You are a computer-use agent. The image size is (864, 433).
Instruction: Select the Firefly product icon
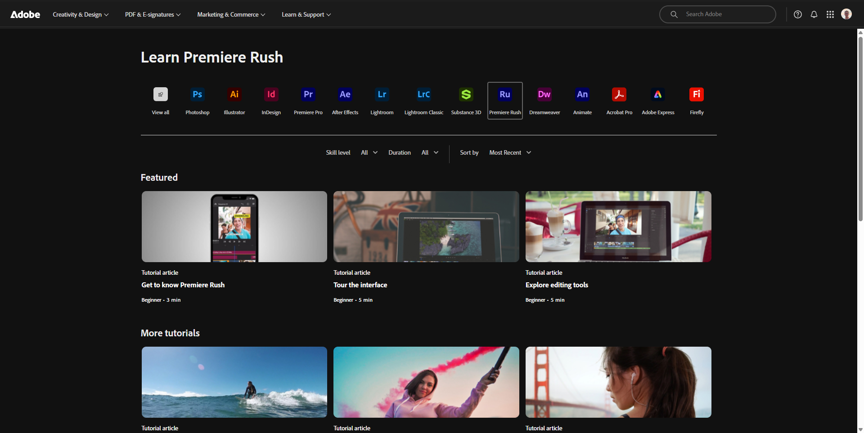[x=696, y=94]
